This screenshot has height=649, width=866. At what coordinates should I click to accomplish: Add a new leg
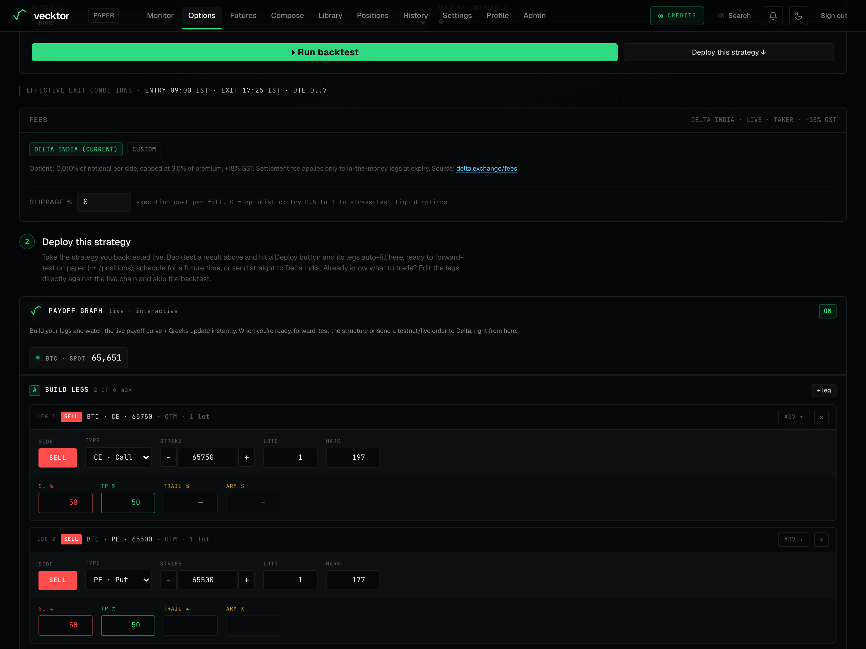(x=824, y=390)
